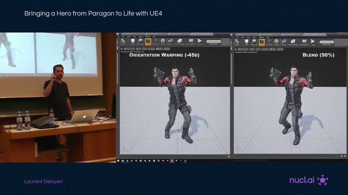Open Class Settings in the right editor
This screenshot has height=195, width=348.
click(x=293, y=42)
